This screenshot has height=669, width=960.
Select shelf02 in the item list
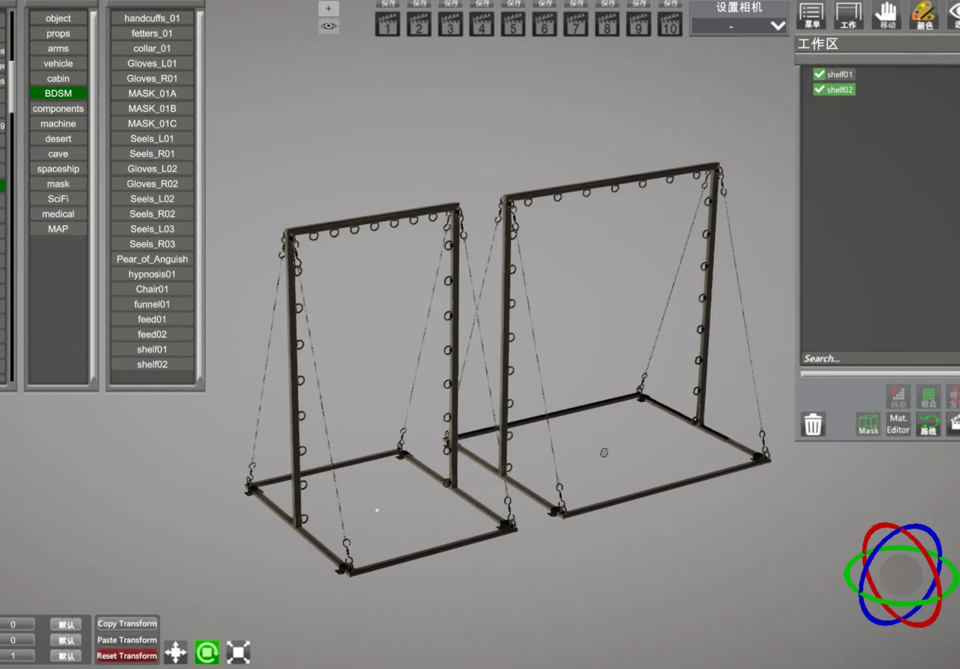pyautogui.click(x=152, y=364)
